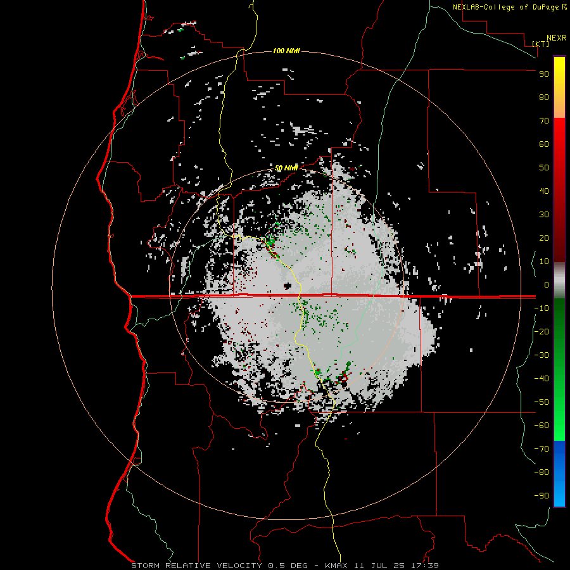Screen dimensions: 570x570
Task: Click the 40 value on velocity scale
Action: (x=544, y=191)
